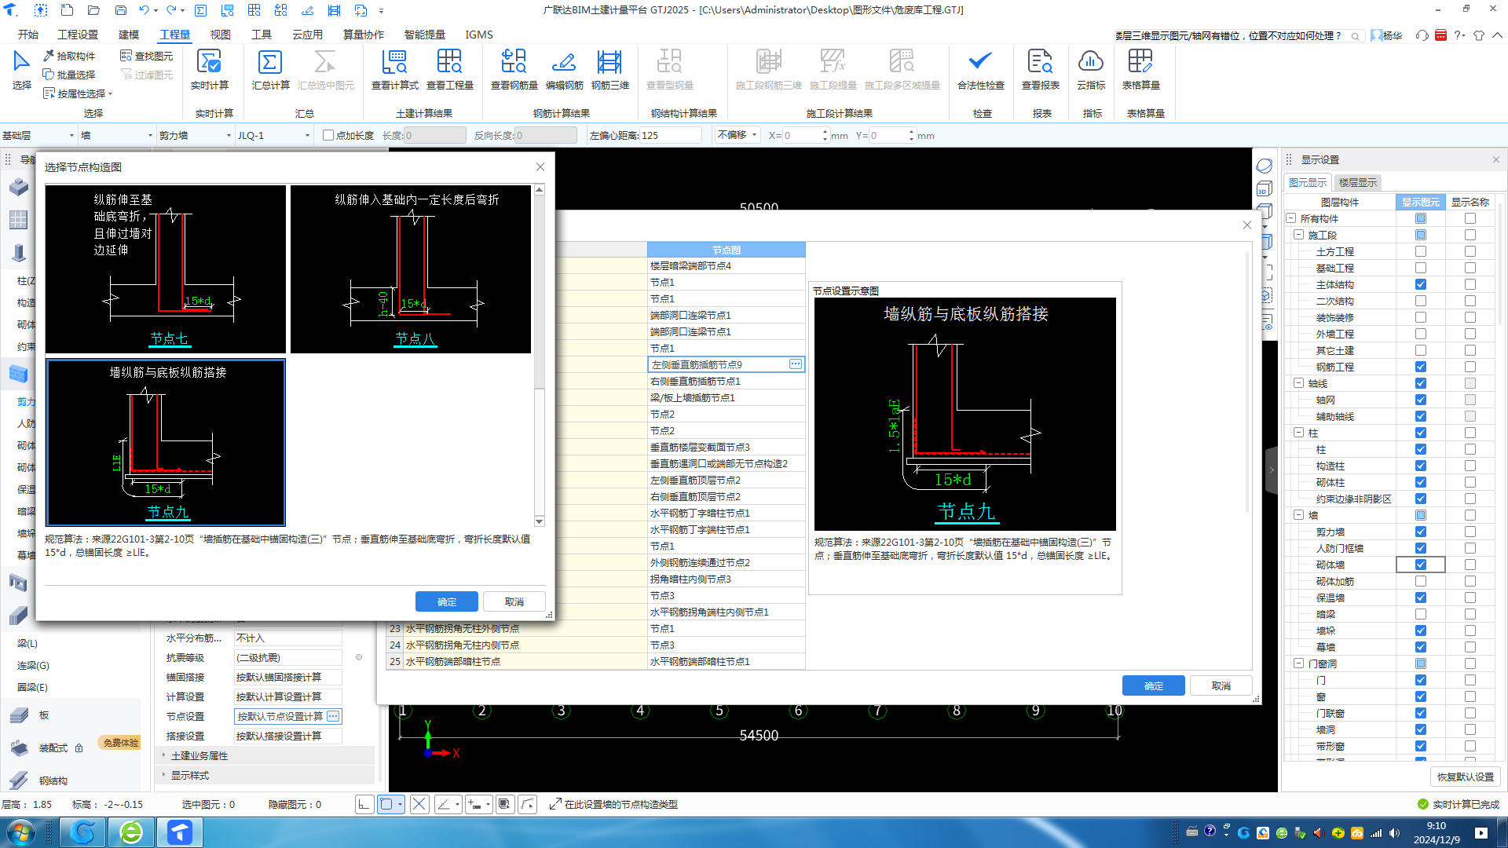Viewport: 1508px width, 848px height.
Task: Click the 左偏心距离 input field
Action: [671, 135]
